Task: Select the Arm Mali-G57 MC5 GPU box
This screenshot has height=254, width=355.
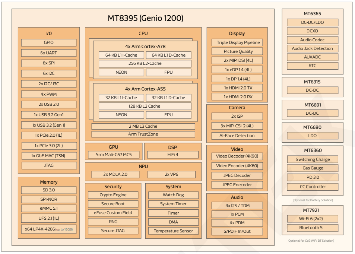Action: [113, 154]
